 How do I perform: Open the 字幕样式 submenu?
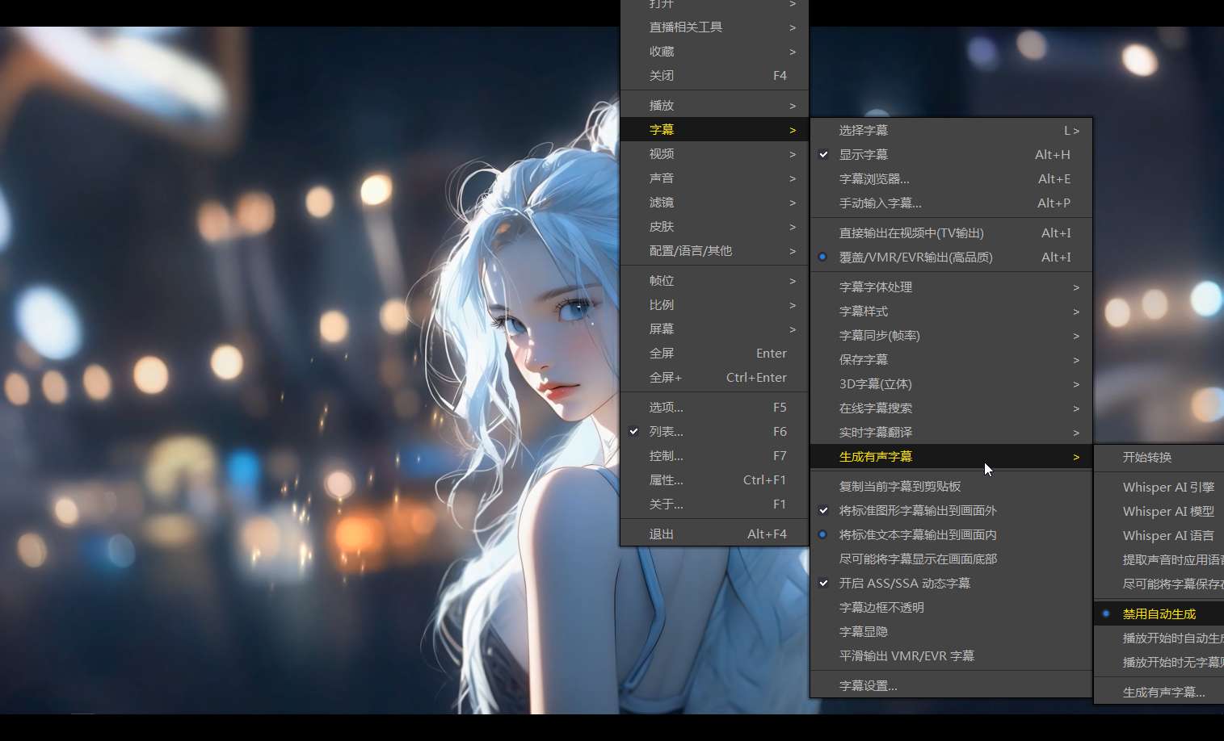click(951, 311)
